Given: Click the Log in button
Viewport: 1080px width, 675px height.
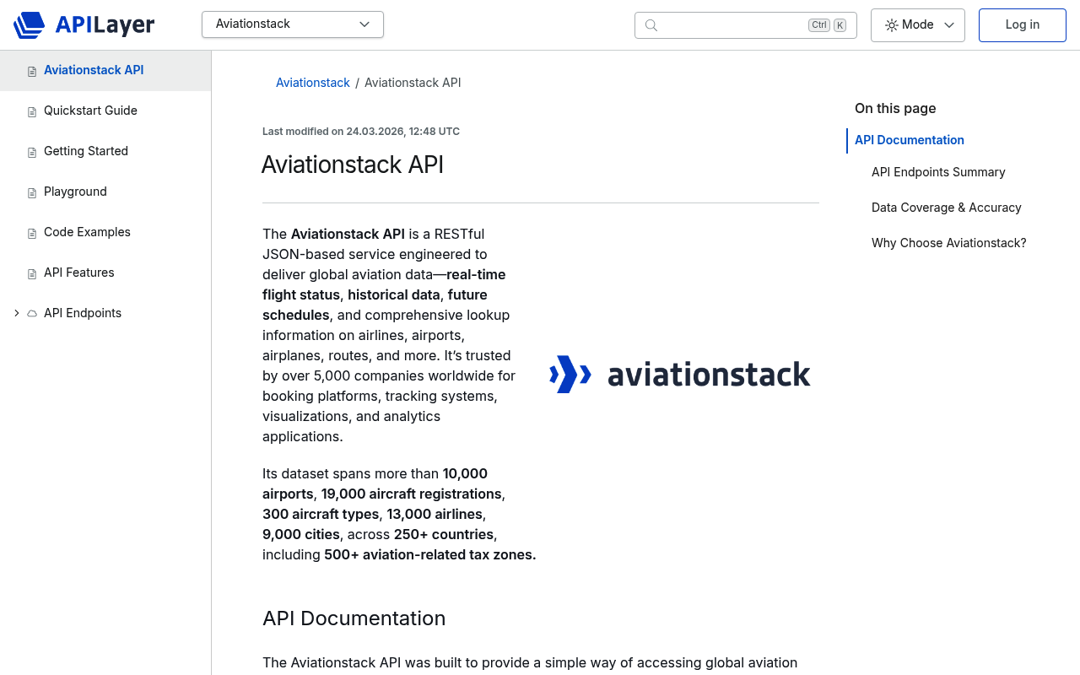Looking at the screenshot, I should click(1023, 25).
